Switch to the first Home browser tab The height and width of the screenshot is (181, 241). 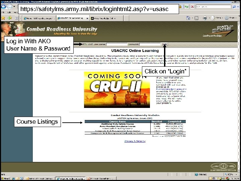[x=39, y=18]
